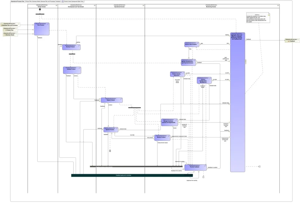The width and height of the screenshot is (300, 203).
Task: Collapse the Monitoring Domain swimlane
Action: pos(278,5)
